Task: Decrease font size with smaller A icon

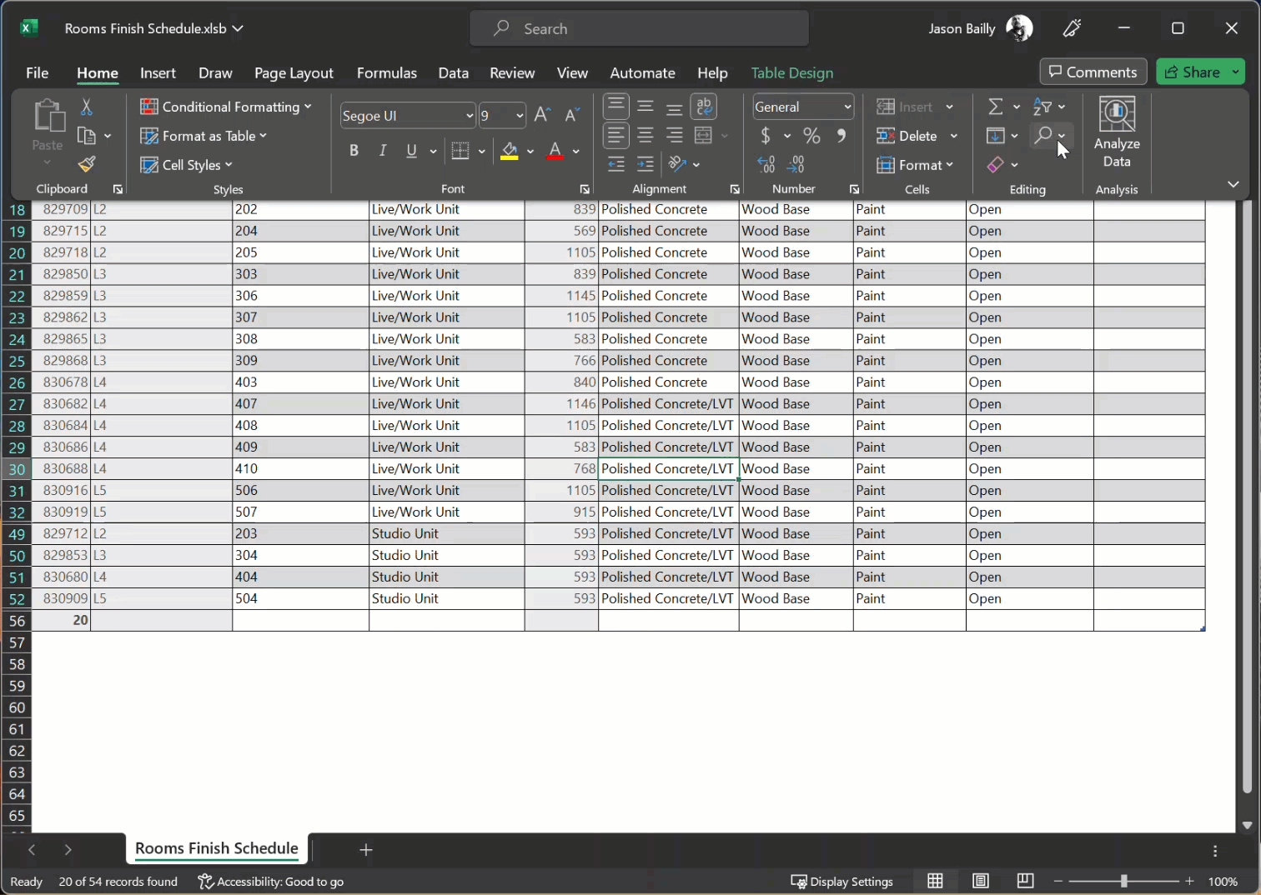Action: point(572,115)
